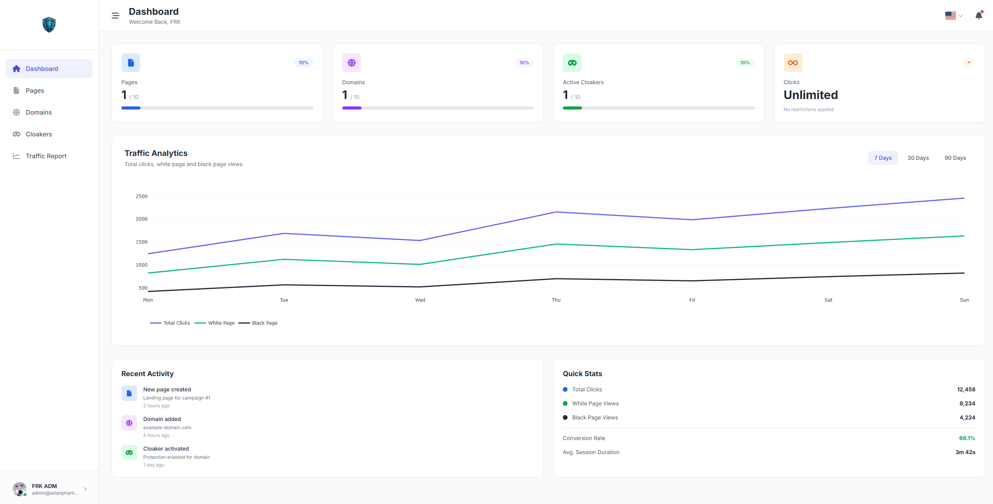Screen dimensions: 993x504
Task: Click the Domain added activity entry
Action: coord(162,419)
